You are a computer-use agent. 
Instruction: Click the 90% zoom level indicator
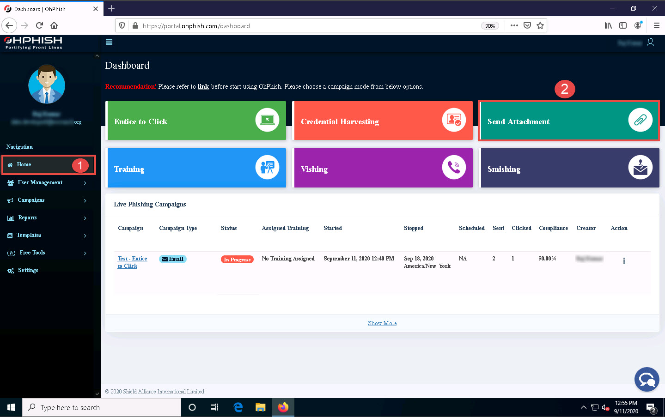(490, 26)
